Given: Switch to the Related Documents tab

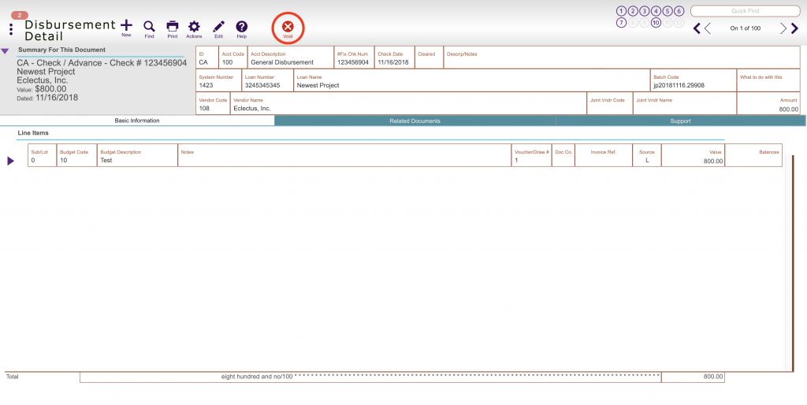Looking at the screenshot, I should [x=415, y=121].
